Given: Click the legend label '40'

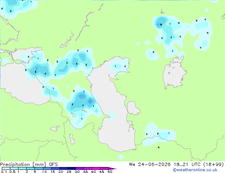Looking at the screenshot, I should [93, 172].
